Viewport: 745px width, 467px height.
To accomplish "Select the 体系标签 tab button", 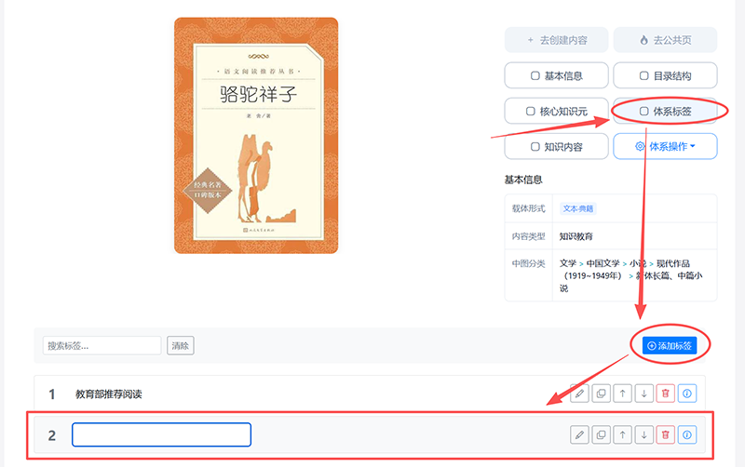I will tap(665, 111).
